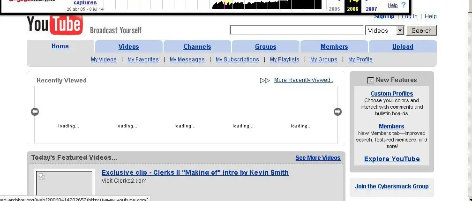
Task: Open My Messages
Action: pos(187,60)
